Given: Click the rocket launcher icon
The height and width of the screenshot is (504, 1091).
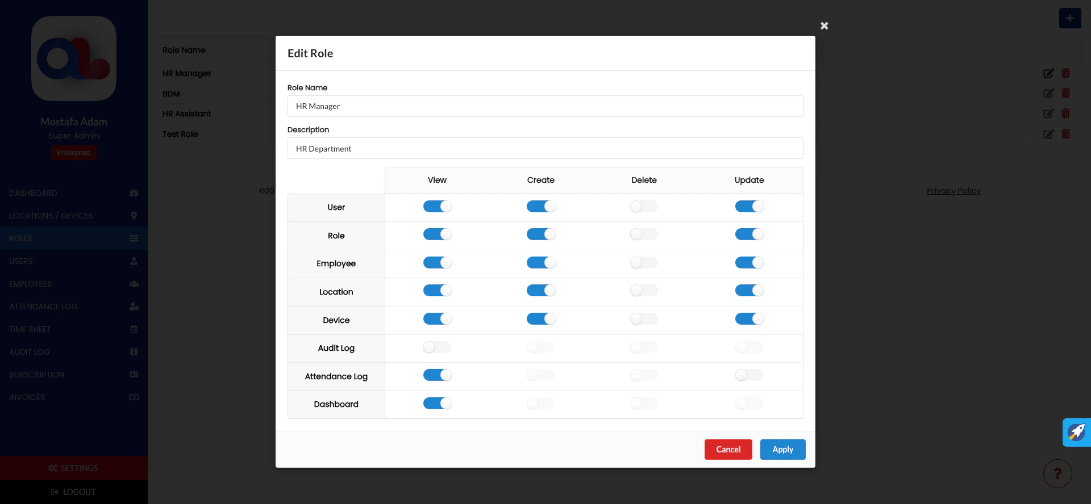Looking at the screenshot, I should click(1077, 432).
